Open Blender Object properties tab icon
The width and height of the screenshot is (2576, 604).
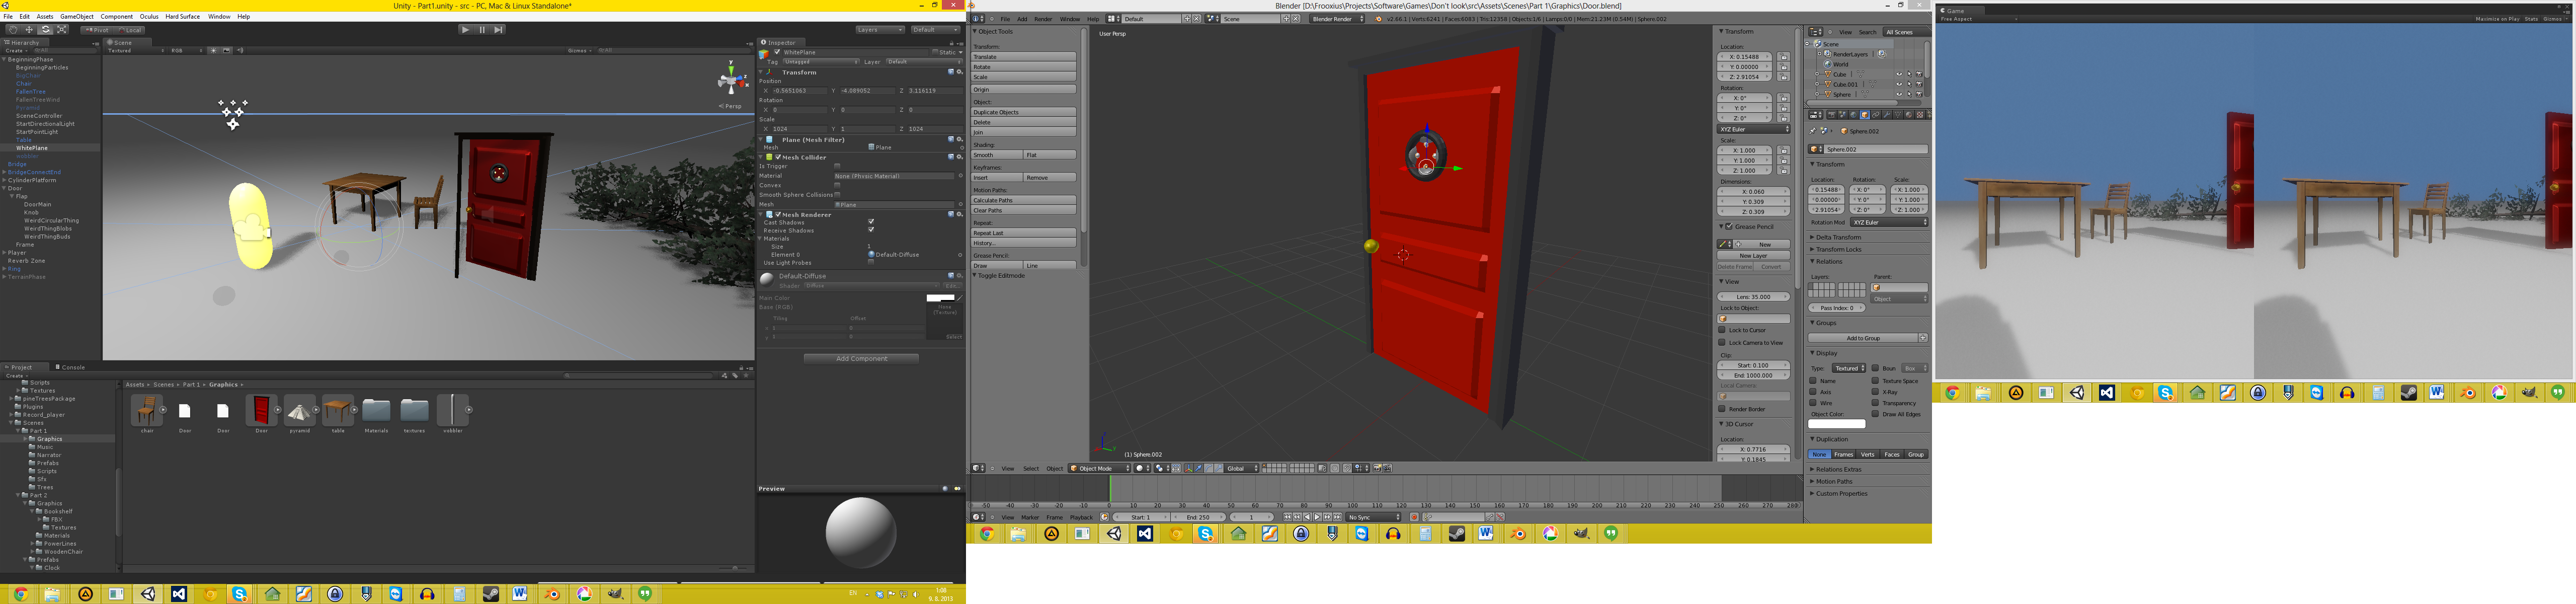[x=1865, y=115]
